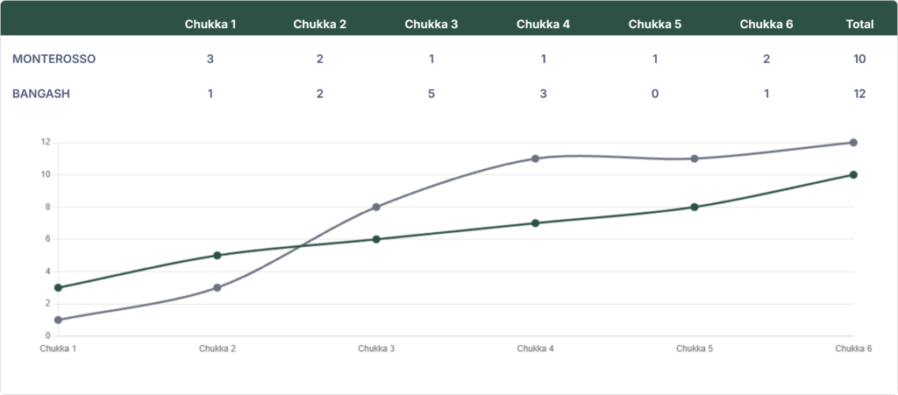This screenshot has height=395, width=898.
Task: Click Bangash total score of 12
Action: point(859,94)
